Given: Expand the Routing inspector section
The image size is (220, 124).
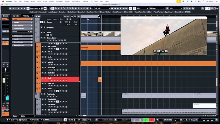Looking at the screenshot, I should (22, 22).
